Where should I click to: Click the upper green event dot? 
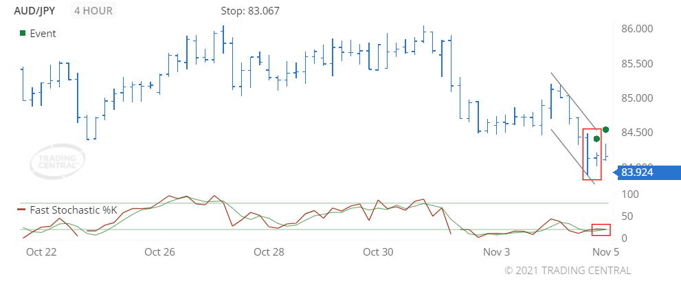(x=606, y=129)
